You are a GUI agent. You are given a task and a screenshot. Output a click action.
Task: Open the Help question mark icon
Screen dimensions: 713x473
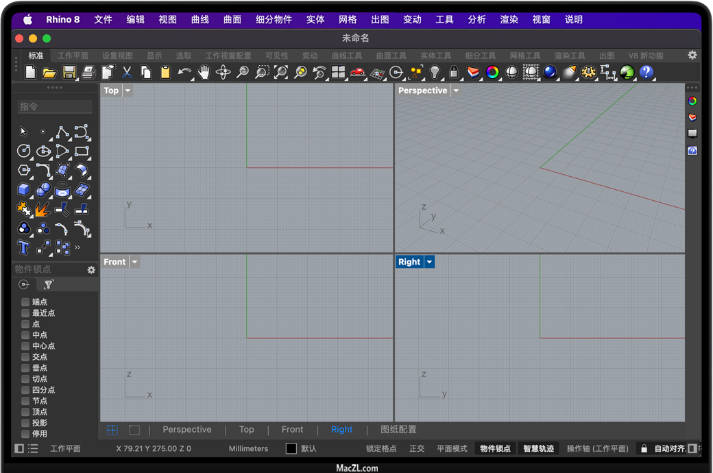(x=646, y=72)
